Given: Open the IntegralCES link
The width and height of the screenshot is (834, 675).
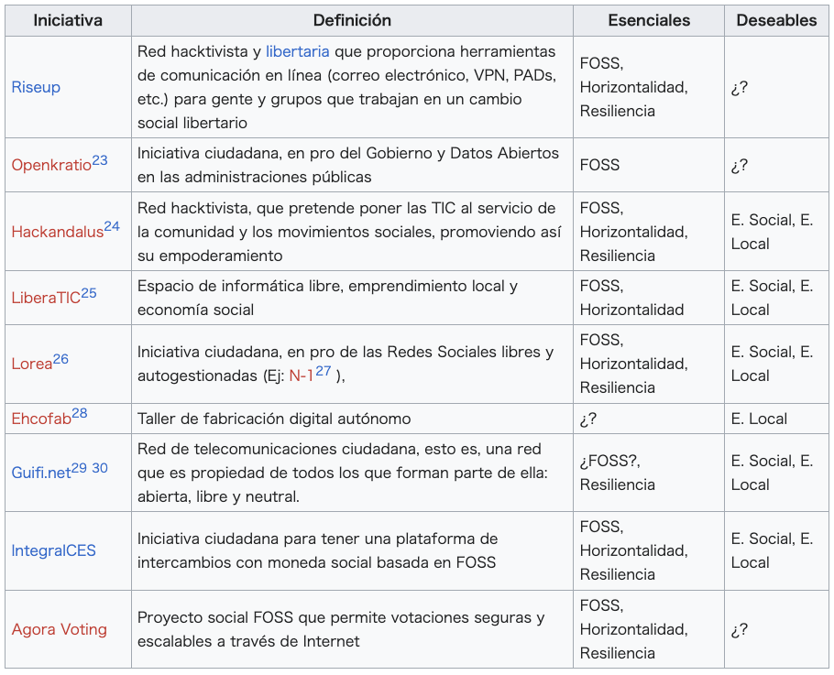Looking at the screenshot, I should click(x=54, y=550).
